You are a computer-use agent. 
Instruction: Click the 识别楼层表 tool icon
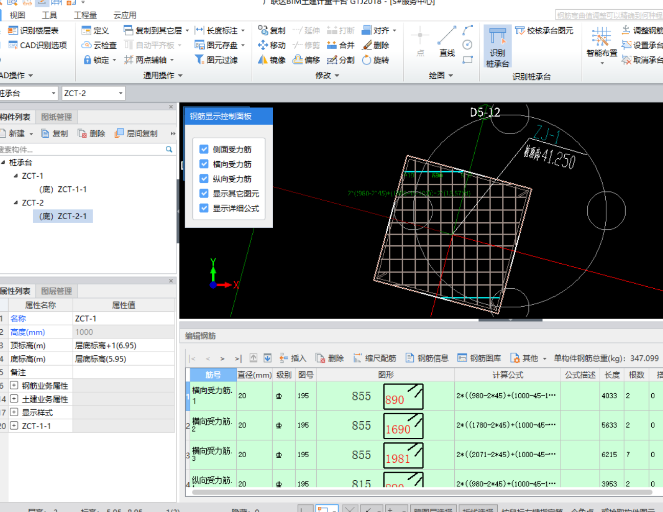[13, 30]
